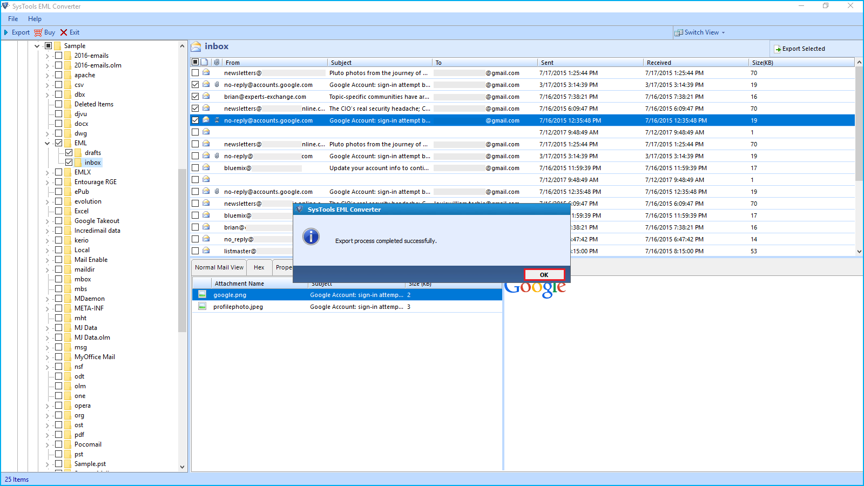Check the Mail Enable folder checkbox

pos(58,260)
